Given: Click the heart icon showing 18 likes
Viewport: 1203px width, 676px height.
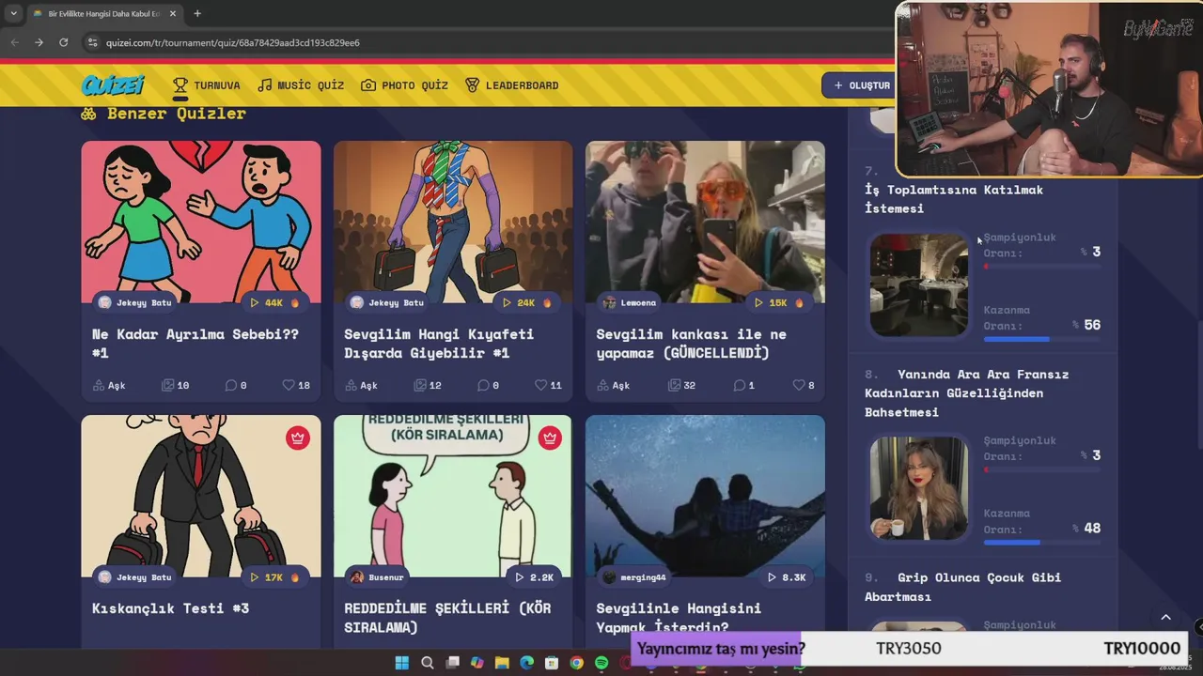Looking at the screenshot, I should click(x=289, y=385).
